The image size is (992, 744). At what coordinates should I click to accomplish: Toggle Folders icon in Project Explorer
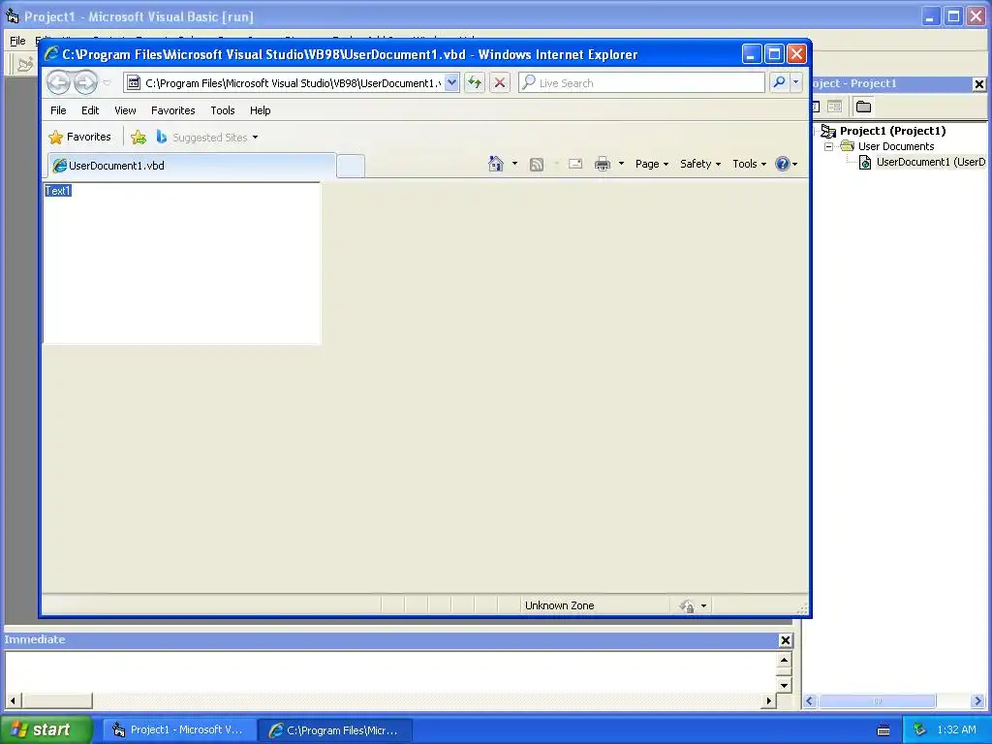[x=863, y=107]
